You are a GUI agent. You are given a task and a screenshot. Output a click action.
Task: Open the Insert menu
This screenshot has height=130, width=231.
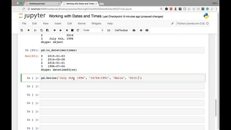[x=58, y=23]
